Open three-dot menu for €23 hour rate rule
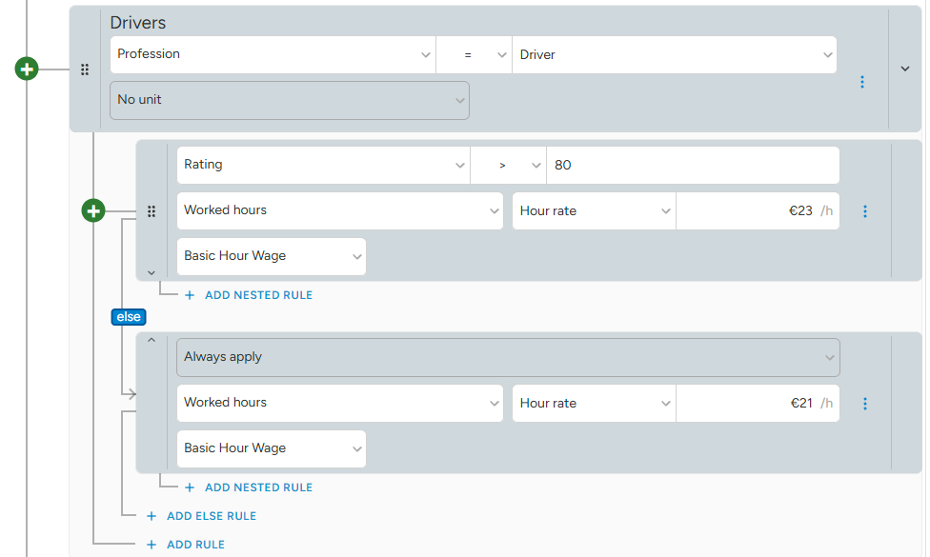 pyautogui.click(x=865, y=211)
